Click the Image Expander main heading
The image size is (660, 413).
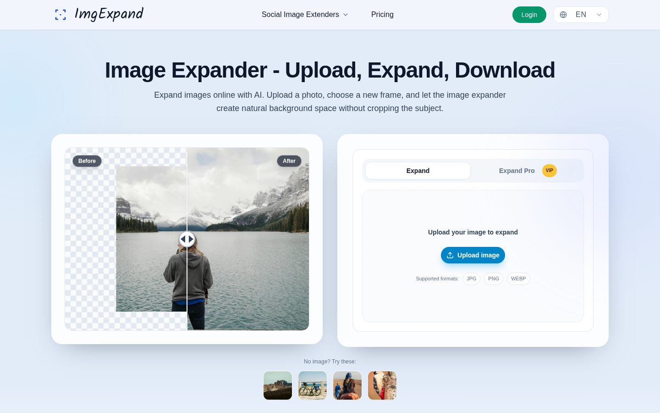(330, 70)
